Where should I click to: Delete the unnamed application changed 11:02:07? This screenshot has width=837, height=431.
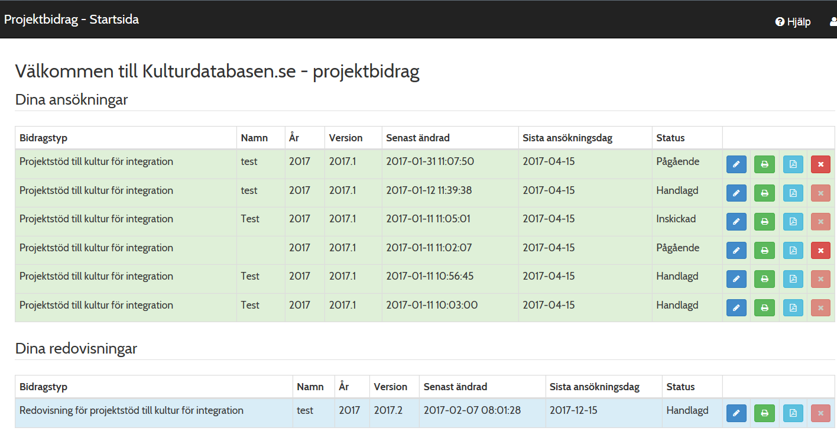coord(820,251)
